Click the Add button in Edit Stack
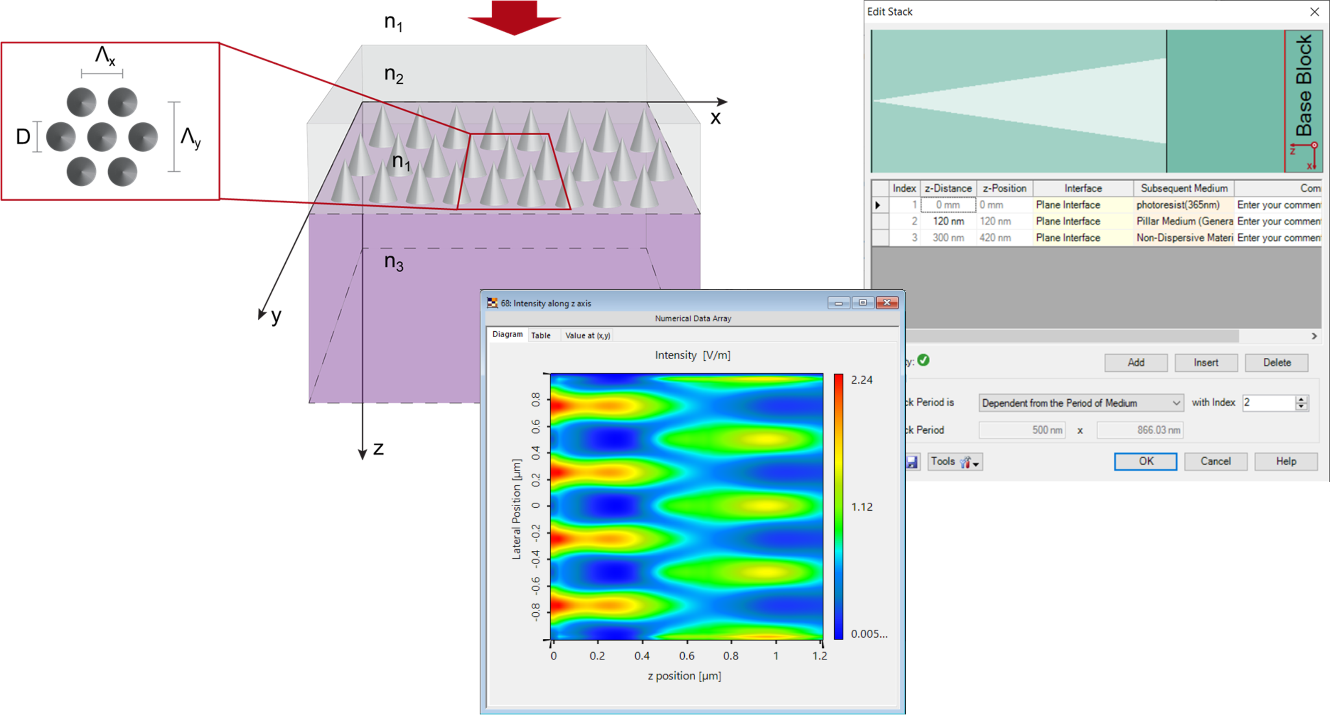This screenshot has width=1330, height=715. tap(1136, 363)
